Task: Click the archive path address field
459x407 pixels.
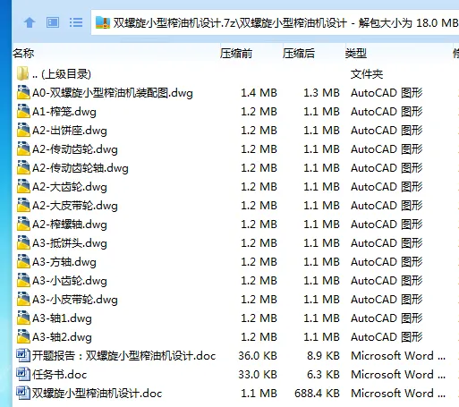Action: coord(275,22)
